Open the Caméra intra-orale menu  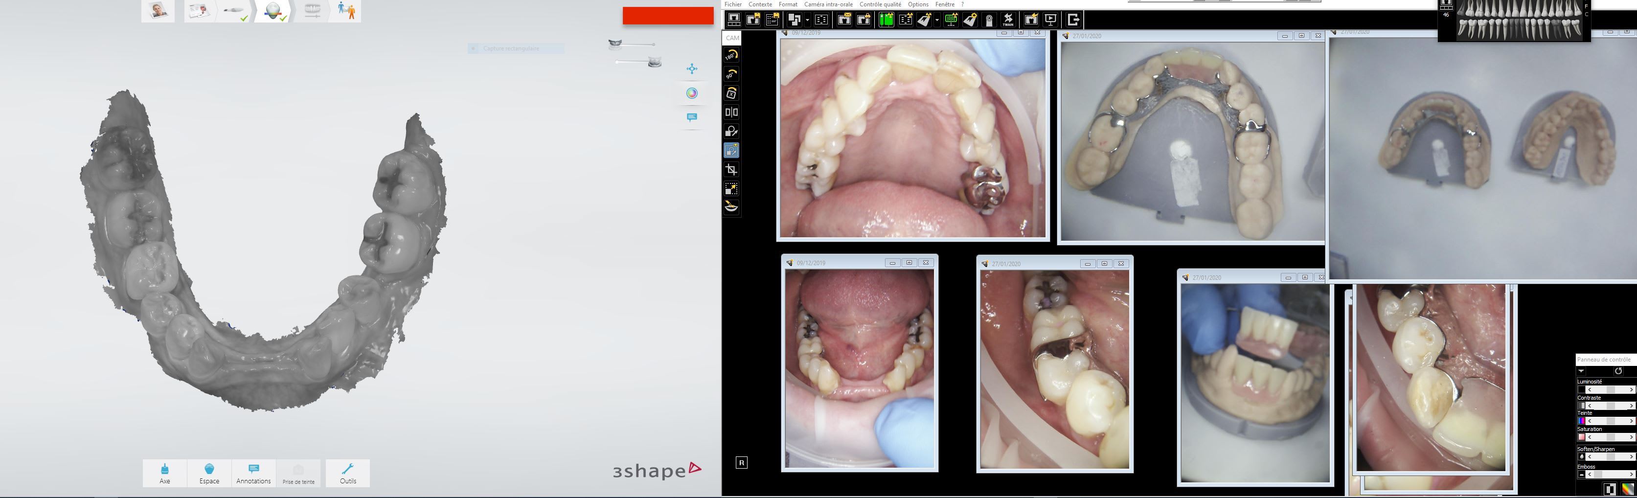[x=828, y=4]
